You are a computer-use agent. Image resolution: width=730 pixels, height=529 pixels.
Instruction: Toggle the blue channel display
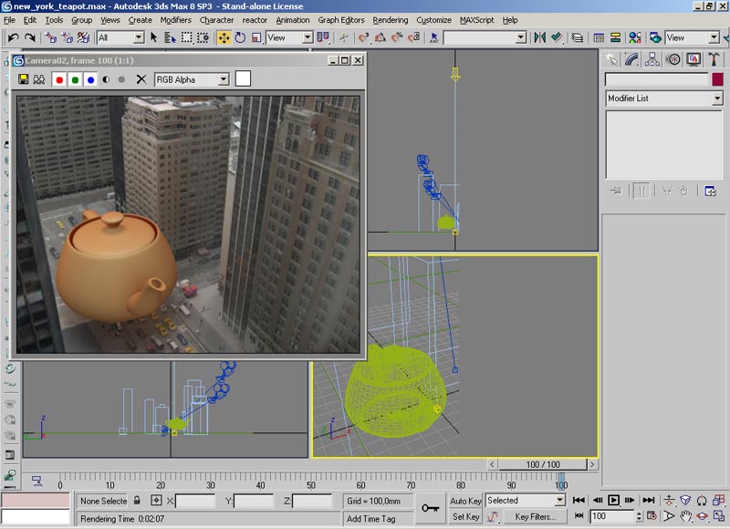90,79
